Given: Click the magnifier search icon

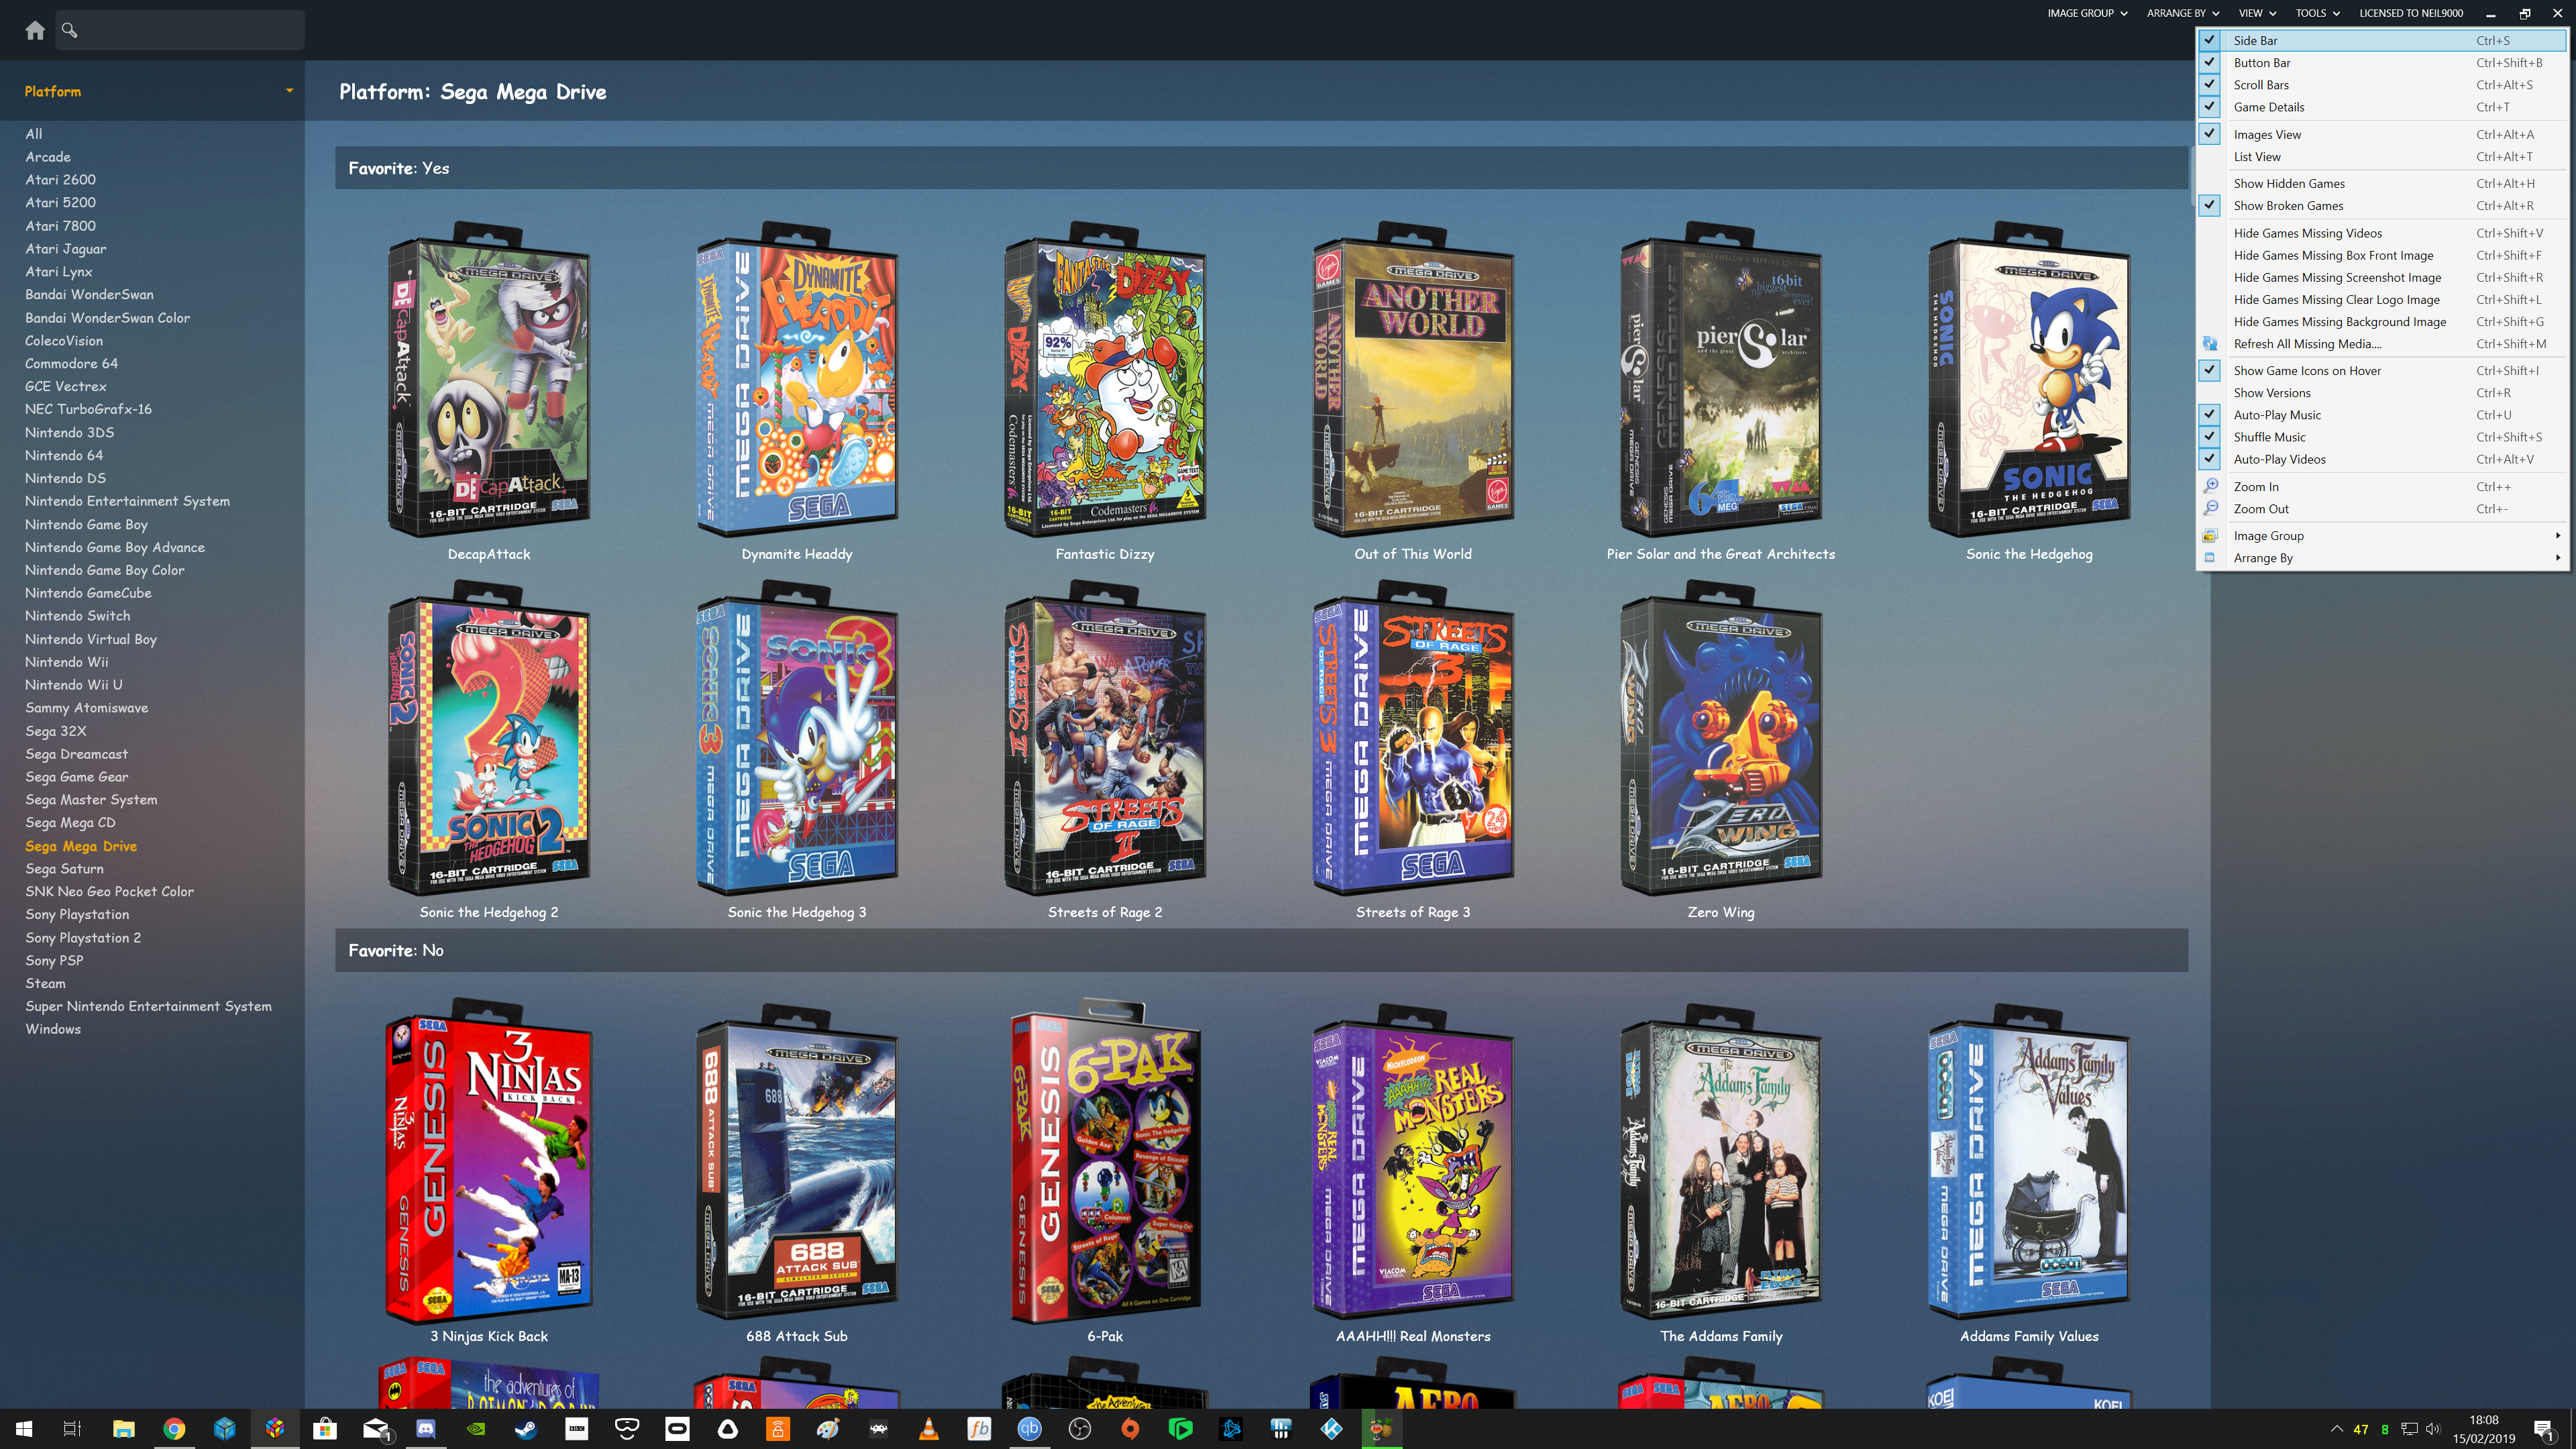Looking at the screenshot, I should [69, 30].
